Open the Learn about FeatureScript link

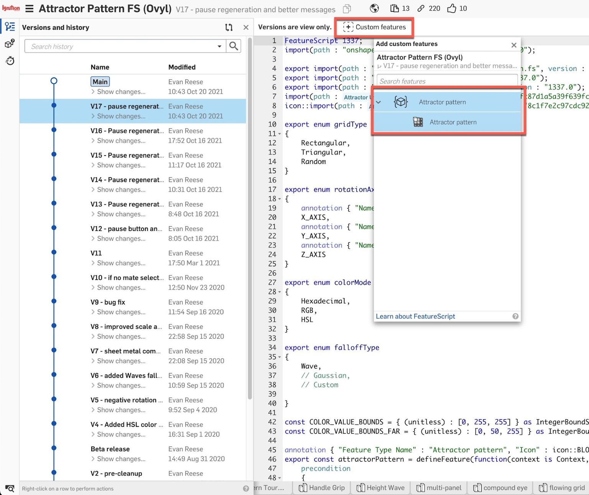415,316
